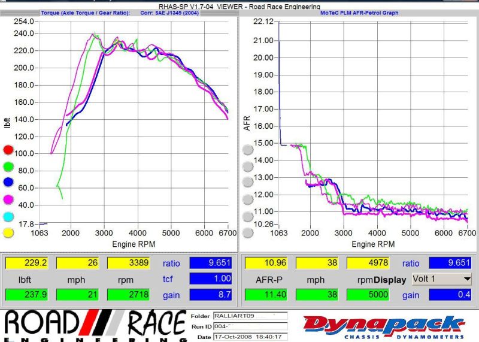Toggle the green run trace circle
479x342 pixels.
click(8, 167)
